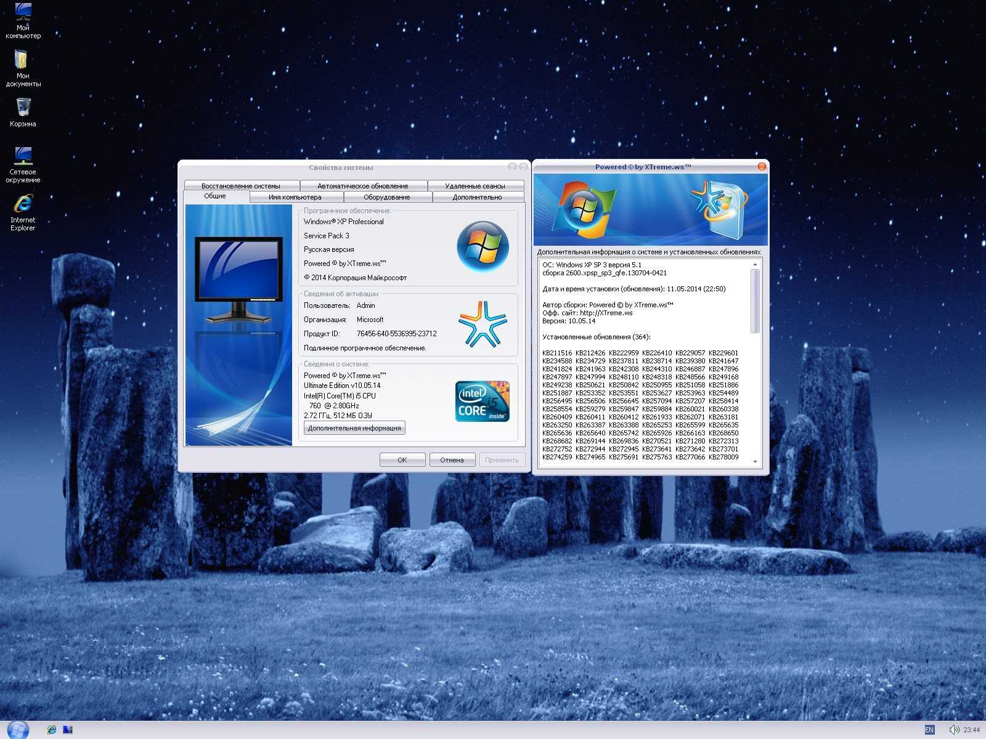Click the http://XTreme.ws site text
986x739 pixels.
pos(606,313)
